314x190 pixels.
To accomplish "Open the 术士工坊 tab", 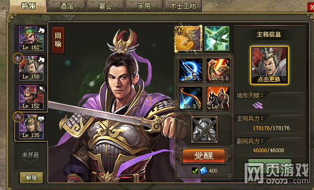I will tap(183, 6).
